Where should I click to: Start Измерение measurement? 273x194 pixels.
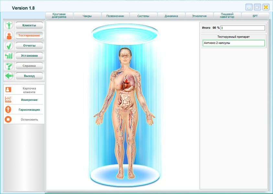(29, 100)
